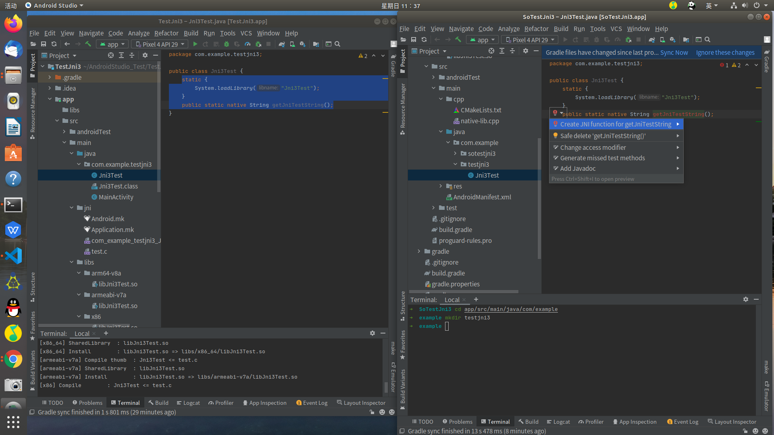Collapse cpp folder in SoTestJni3 tree
The width and height of the screenshot is (774, 435).
click(441, 99)
